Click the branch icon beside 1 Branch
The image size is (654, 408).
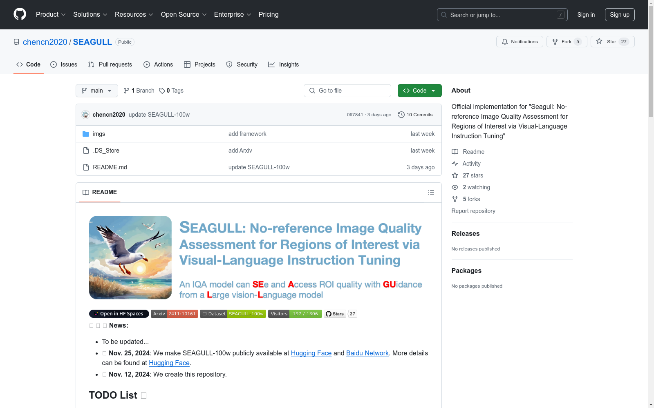click(127, 91)
